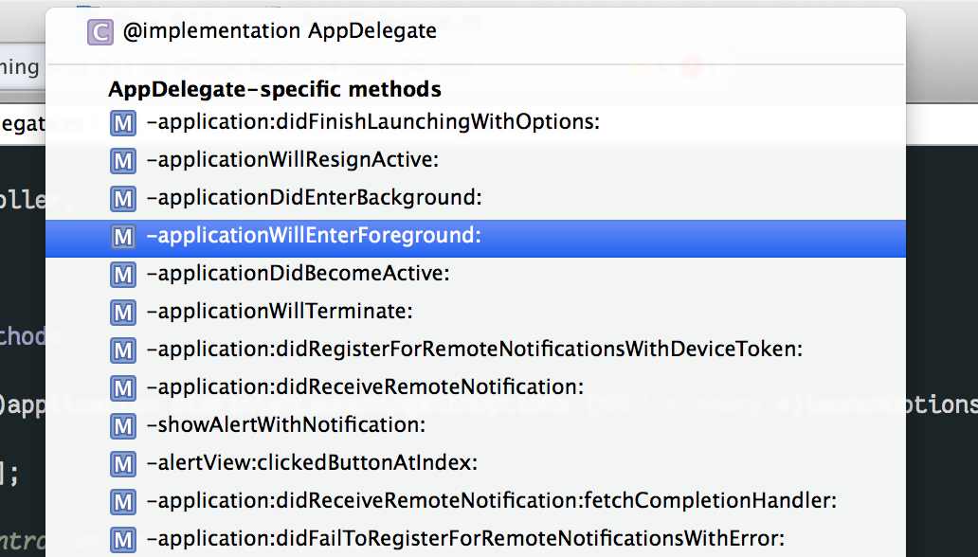Click method icon for didFinishLaunchingWithOptions
Screen dimensions: 978x557
click(x=123, y=122)
